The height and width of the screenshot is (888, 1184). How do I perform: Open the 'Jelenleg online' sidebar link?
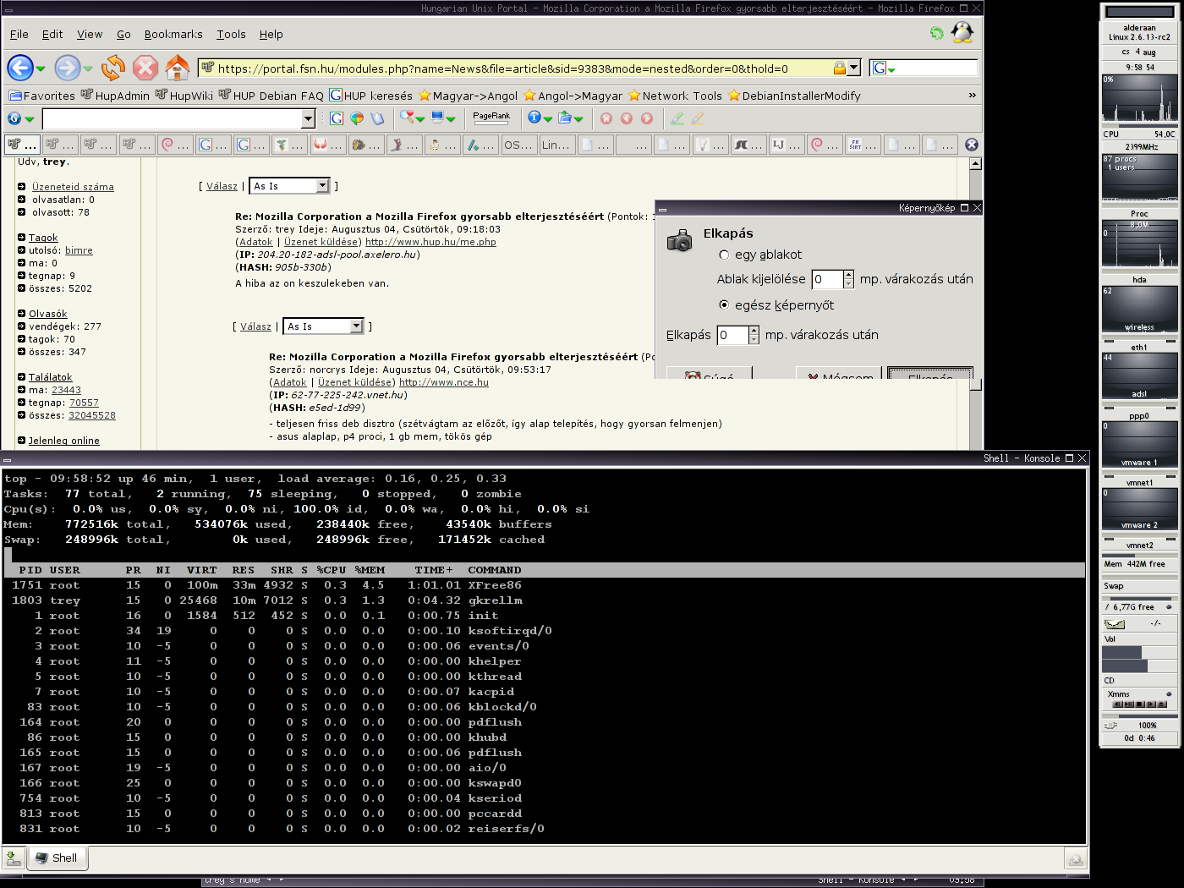[64, 441]
